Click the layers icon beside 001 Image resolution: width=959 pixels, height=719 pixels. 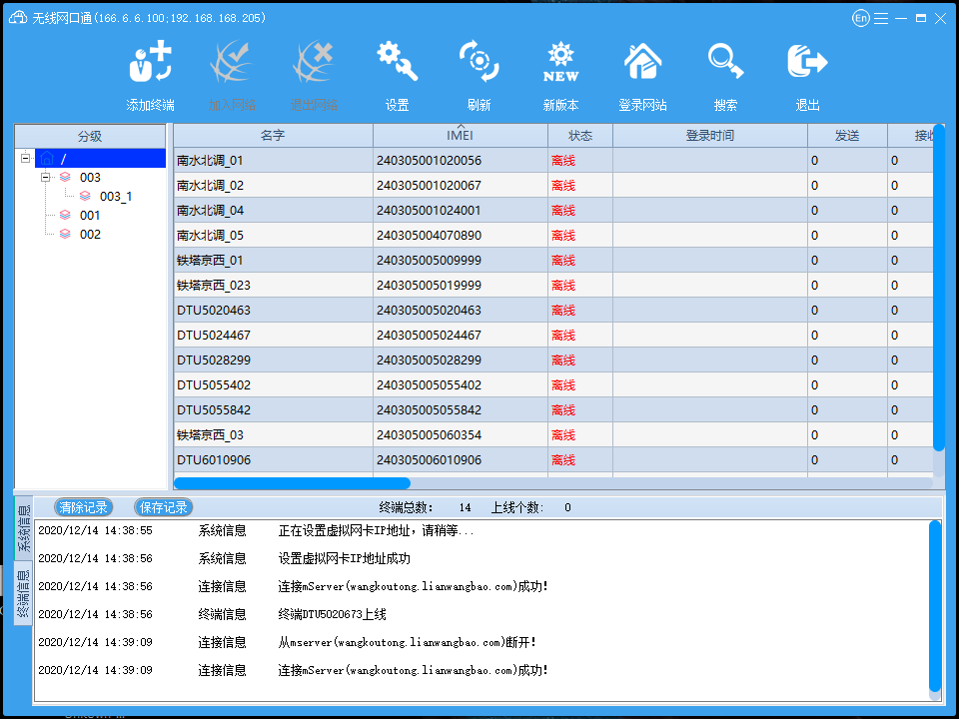[x=66, y=216]
